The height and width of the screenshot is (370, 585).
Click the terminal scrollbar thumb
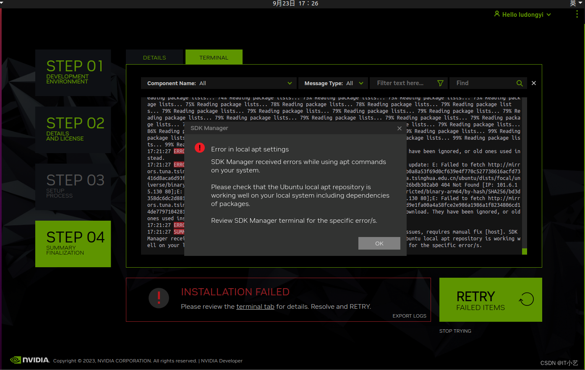click(x=525, y=251)
